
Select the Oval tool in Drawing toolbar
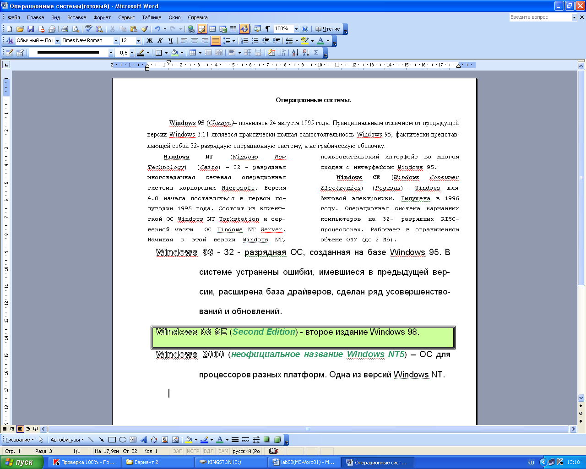(x=122, y=440)
